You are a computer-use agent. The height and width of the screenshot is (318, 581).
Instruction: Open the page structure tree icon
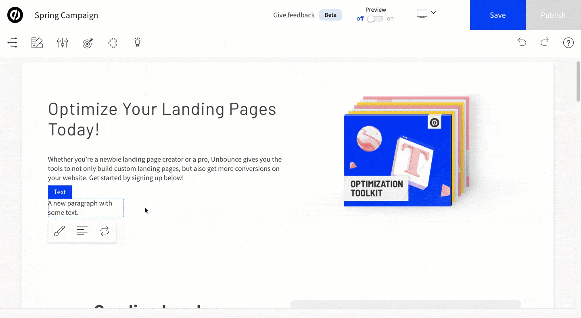pos(13,43)
